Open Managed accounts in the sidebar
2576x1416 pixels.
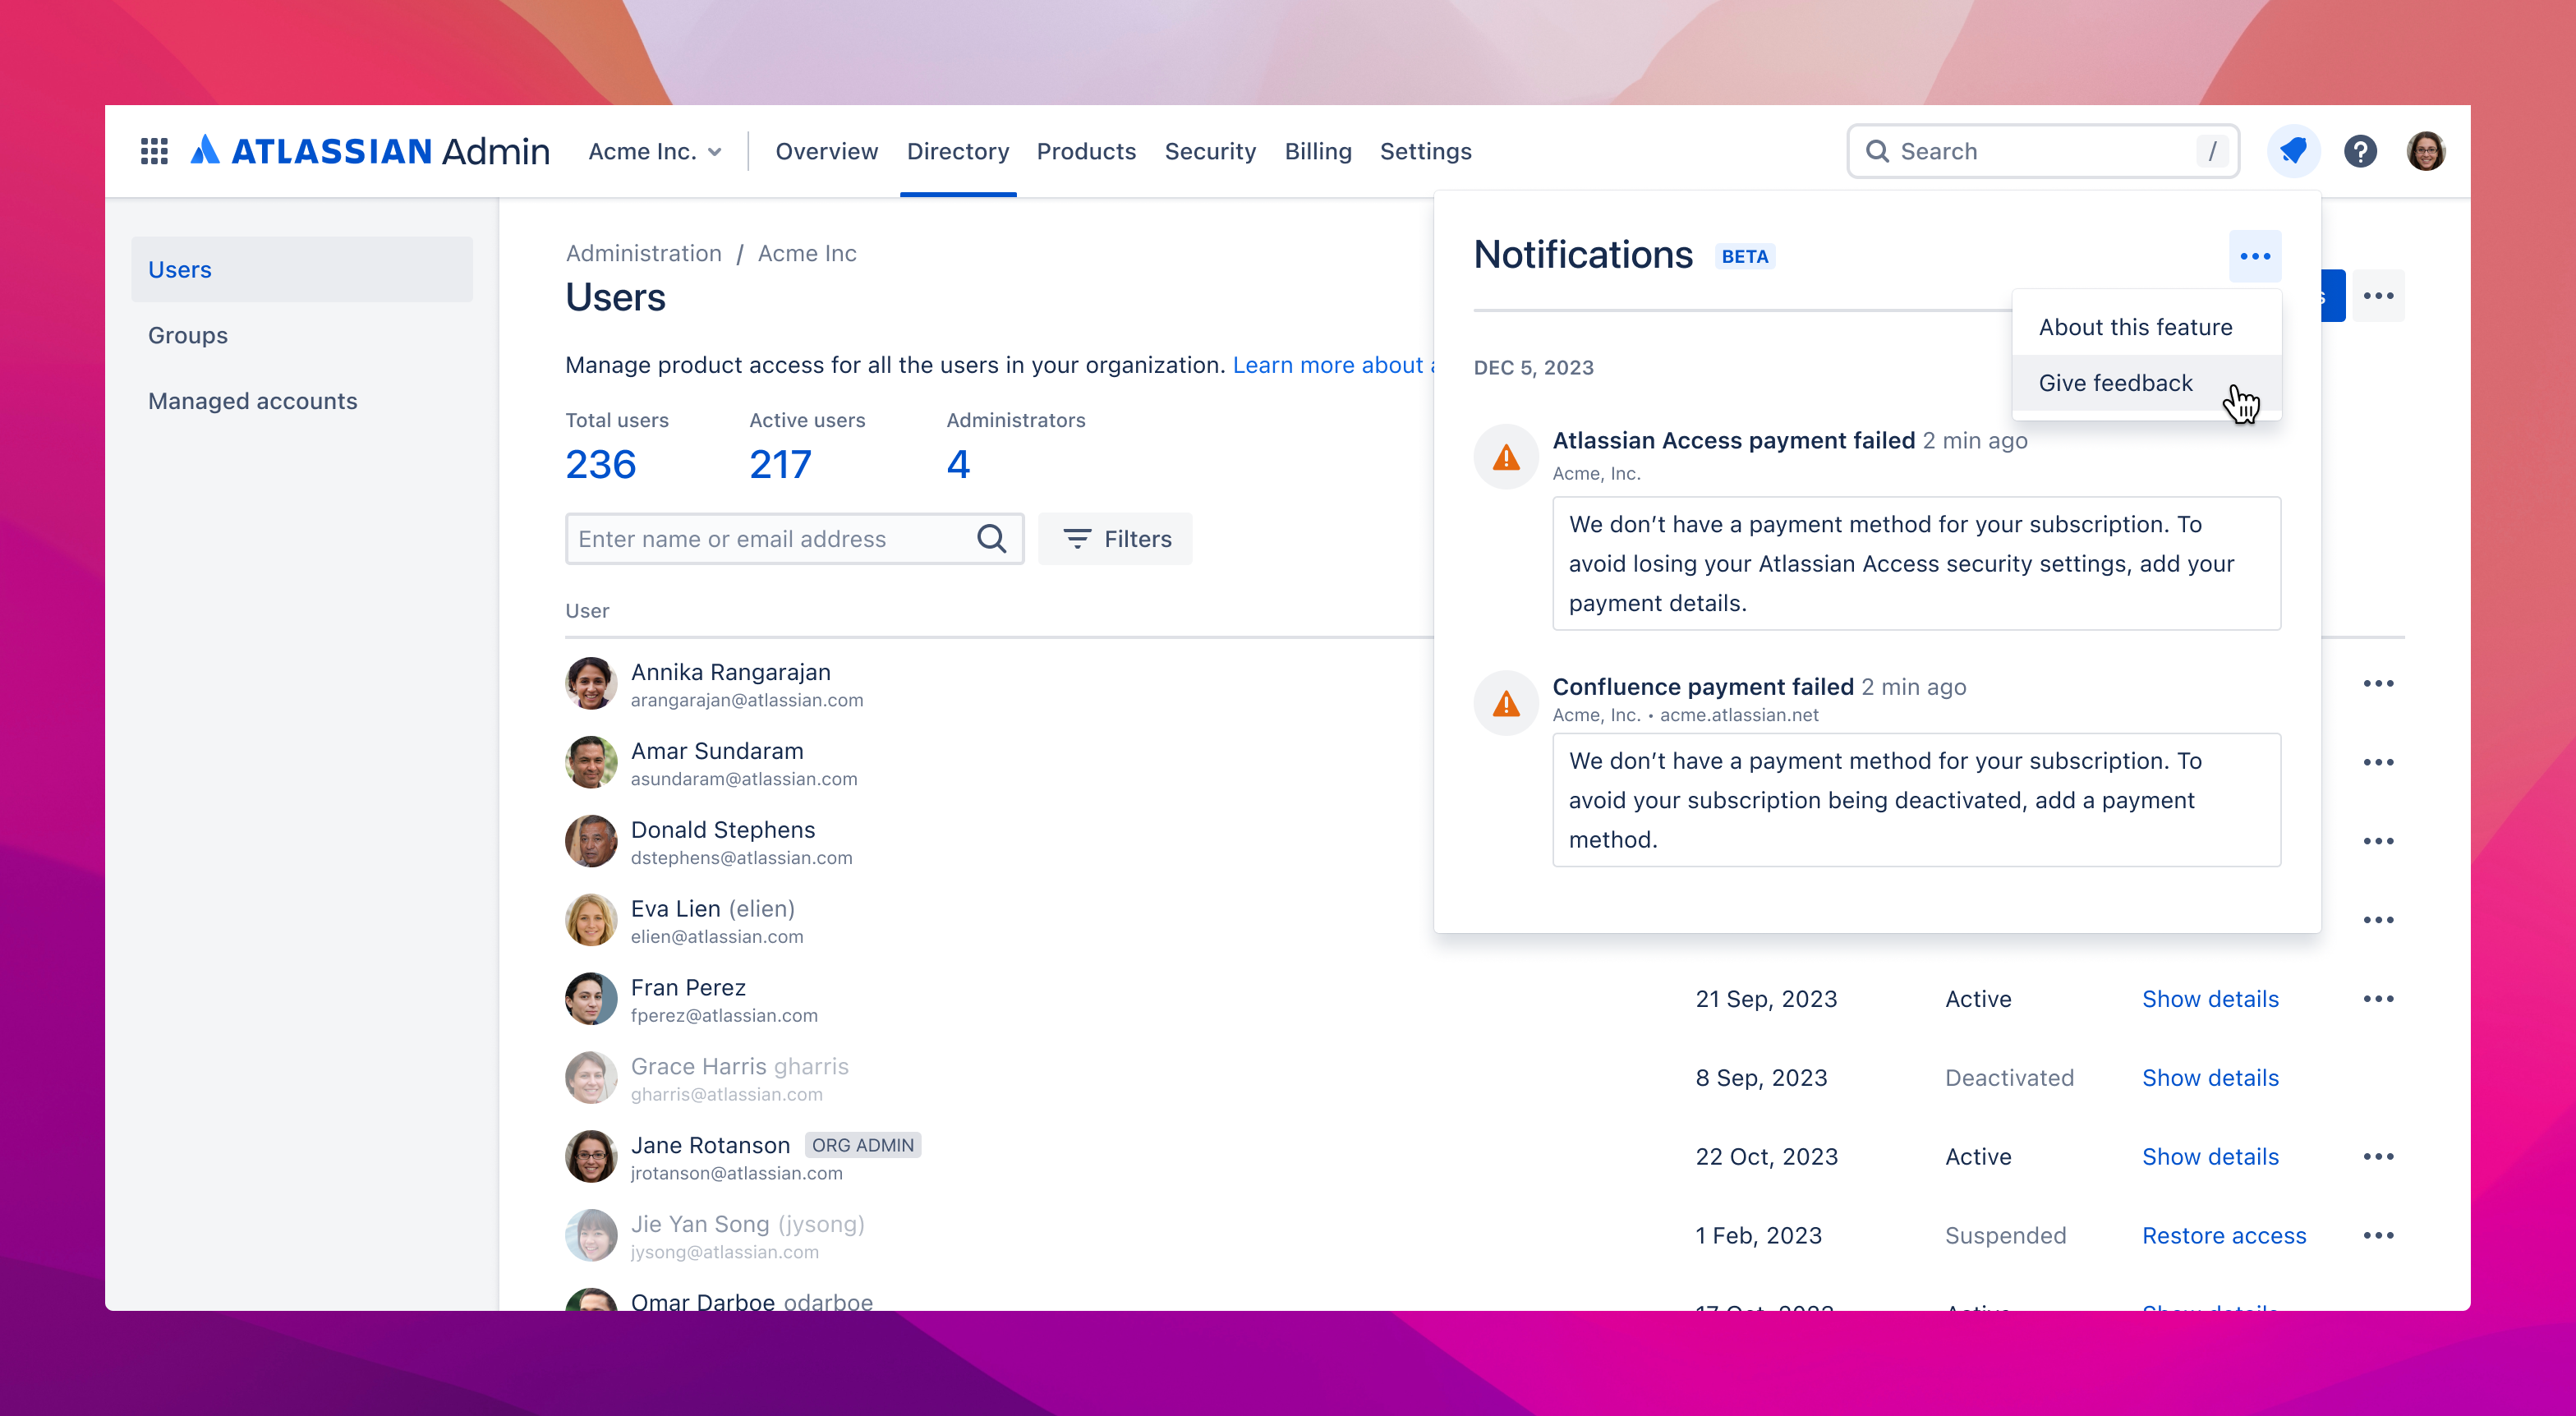pos(302,401)
